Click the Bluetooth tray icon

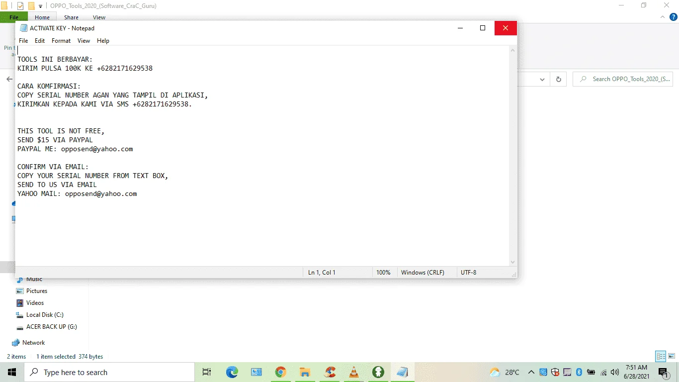coord(579,372)
